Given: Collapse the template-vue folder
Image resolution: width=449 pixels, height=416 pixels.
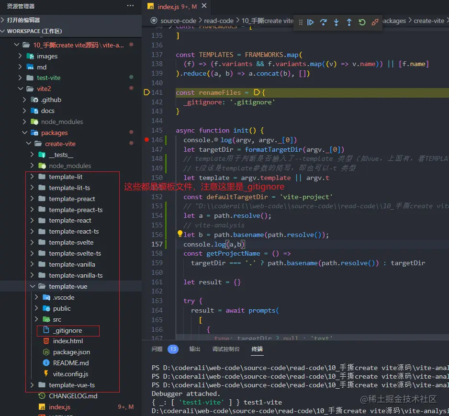Looking at the screenshot, I should click(x=68, y=286).
